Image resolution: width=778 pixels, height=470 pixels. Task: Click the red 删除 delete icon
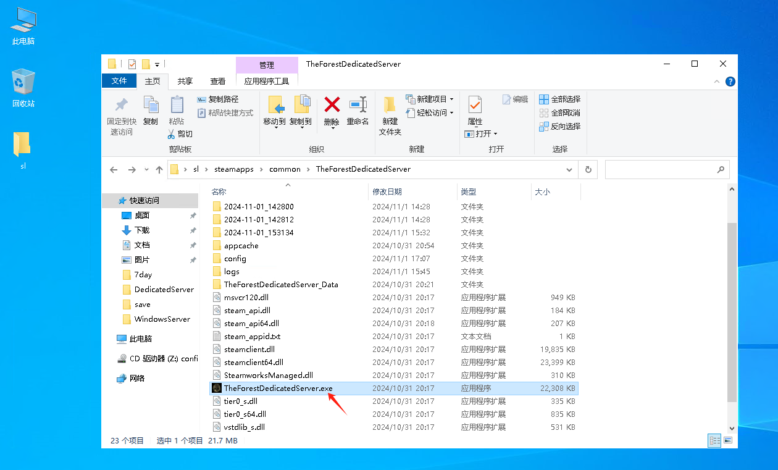[x=332, y=104]
